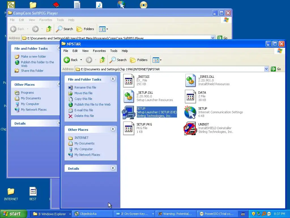Click Publish this file to the Web
The image size is (290, 218).
(93, 104)
